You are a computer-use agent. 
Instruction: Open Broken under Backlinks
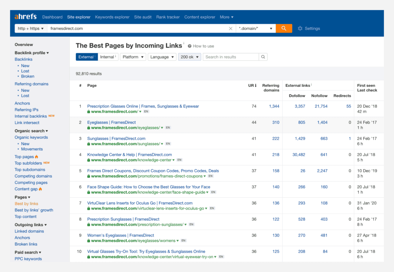[x=28, y=76]
